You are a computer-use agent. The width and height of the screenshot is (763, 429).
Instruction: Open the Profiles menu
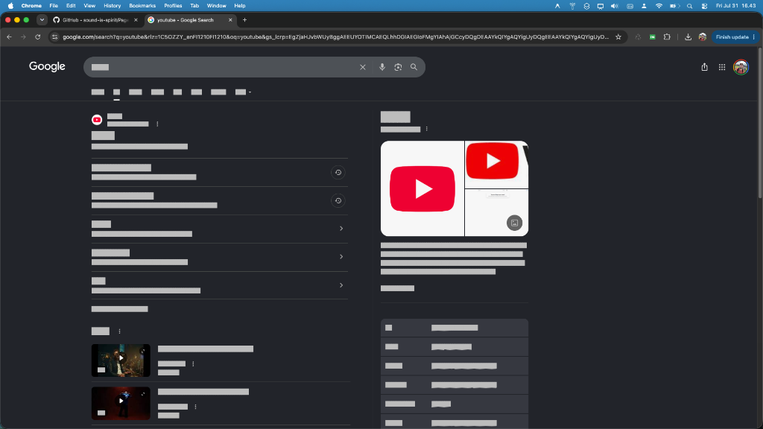click(x=173, y=6)
